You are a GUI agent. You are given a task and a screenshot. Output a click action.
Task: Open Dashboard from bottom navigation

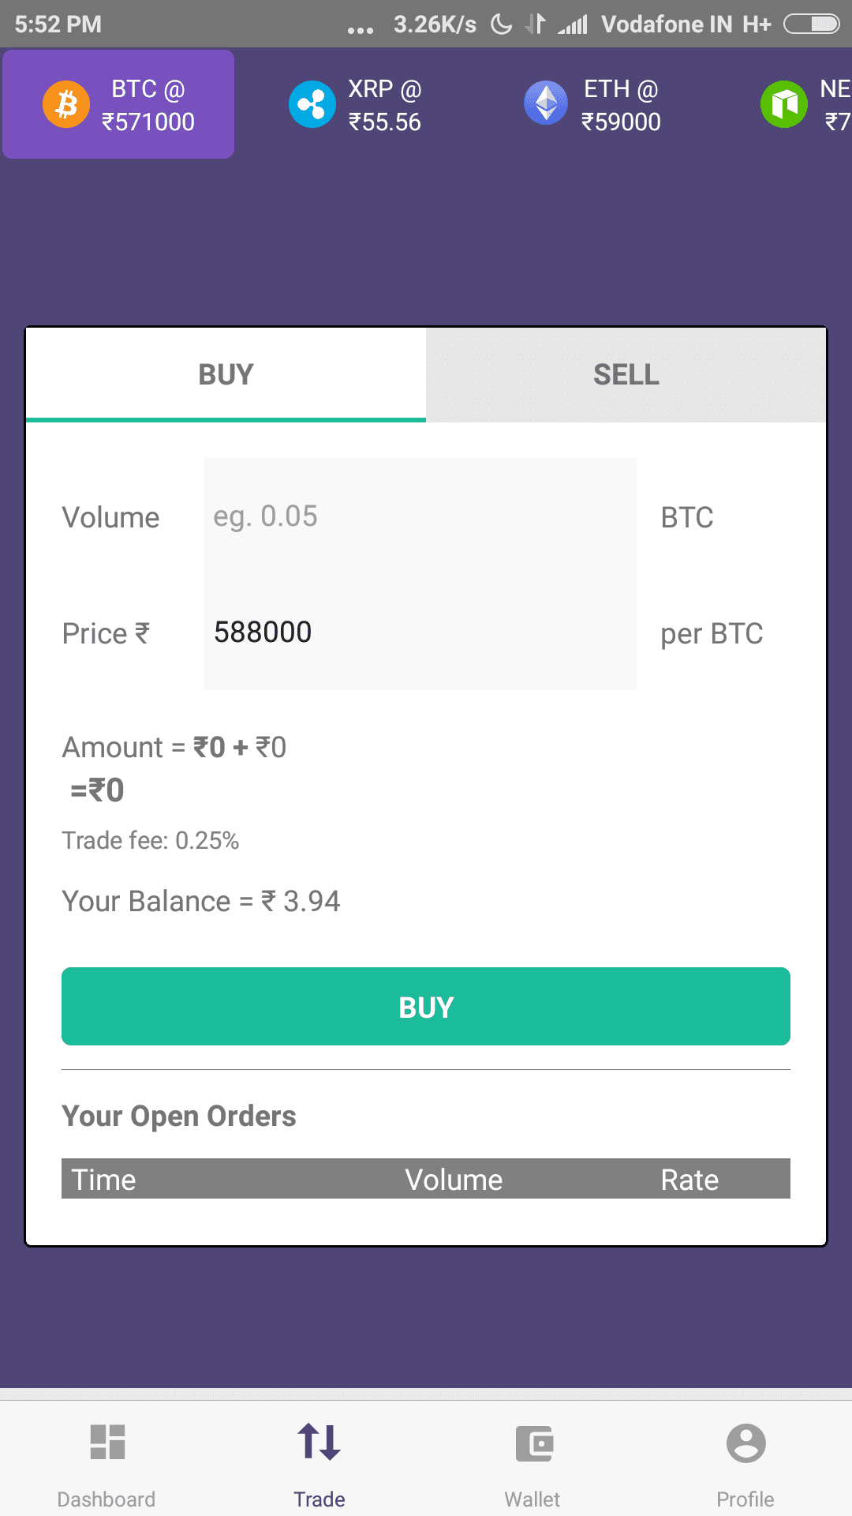point(106,1462)
